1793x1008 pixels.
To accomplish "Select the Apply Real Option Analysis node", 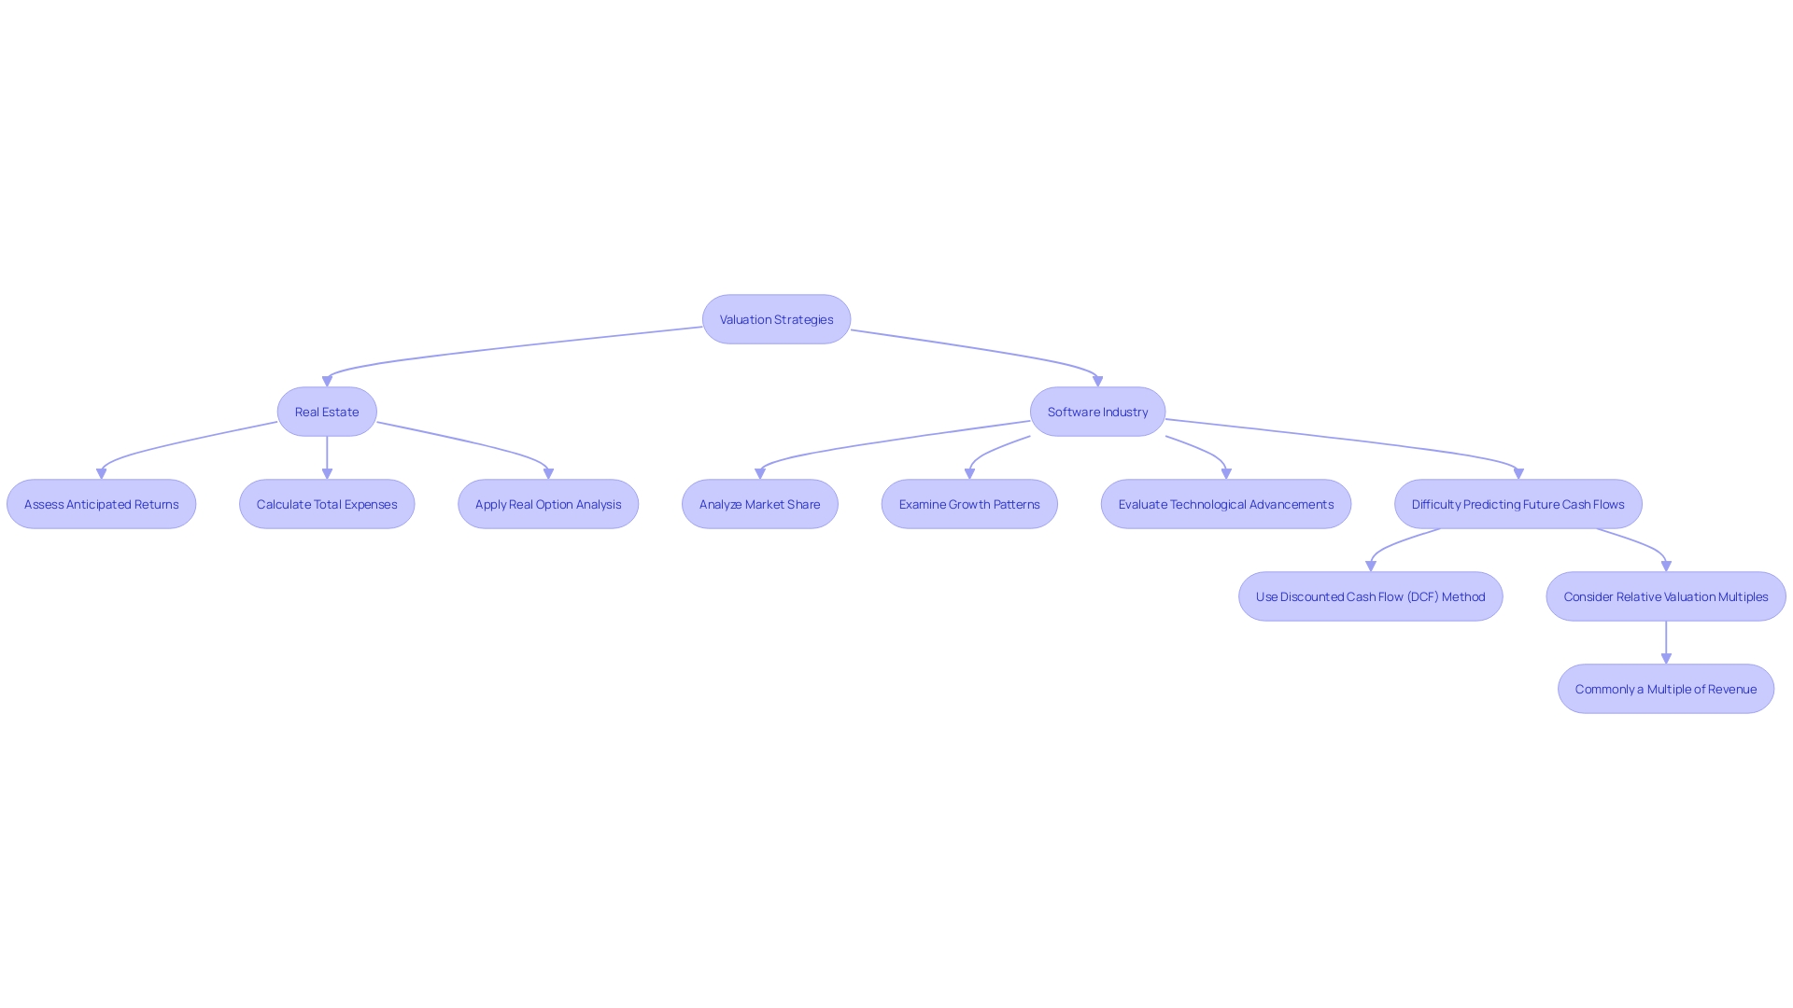I will (548, 502).
